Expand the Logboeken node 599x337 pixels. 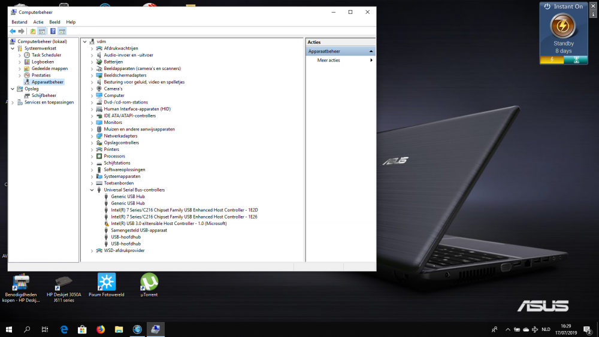pos(20,62)
